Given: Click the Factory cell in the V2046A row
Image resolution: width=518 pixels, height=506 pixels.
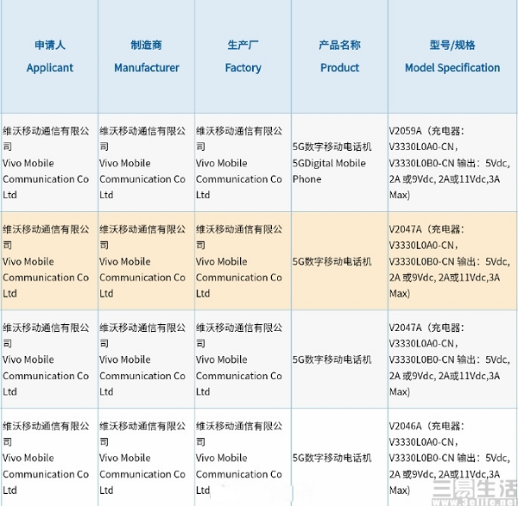Looking at the screenshot, I should pos(242,458).
